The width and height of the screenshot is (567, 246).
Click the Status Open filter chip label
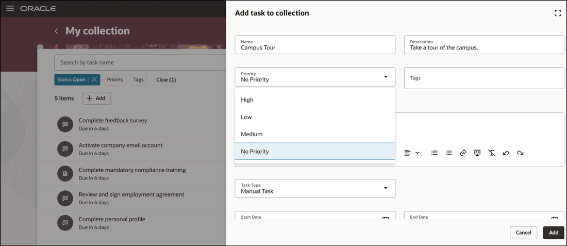(71, 79)
